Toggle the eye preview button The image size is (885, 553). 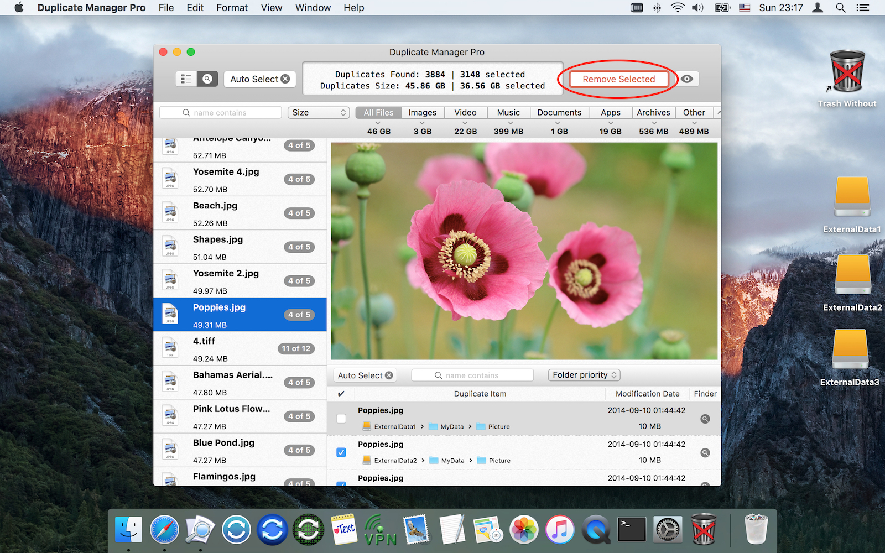[x=687, y=79]
